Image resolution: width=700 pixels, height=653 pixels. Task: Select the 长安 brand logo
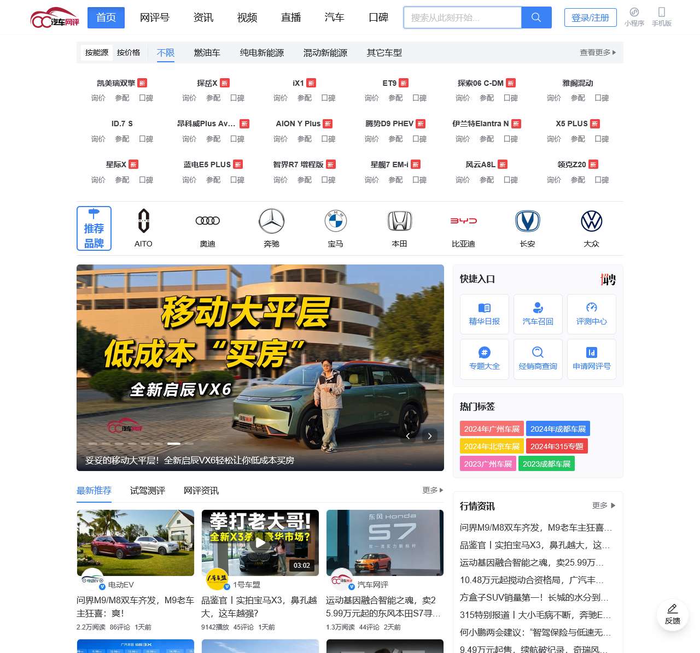point(528,221)
